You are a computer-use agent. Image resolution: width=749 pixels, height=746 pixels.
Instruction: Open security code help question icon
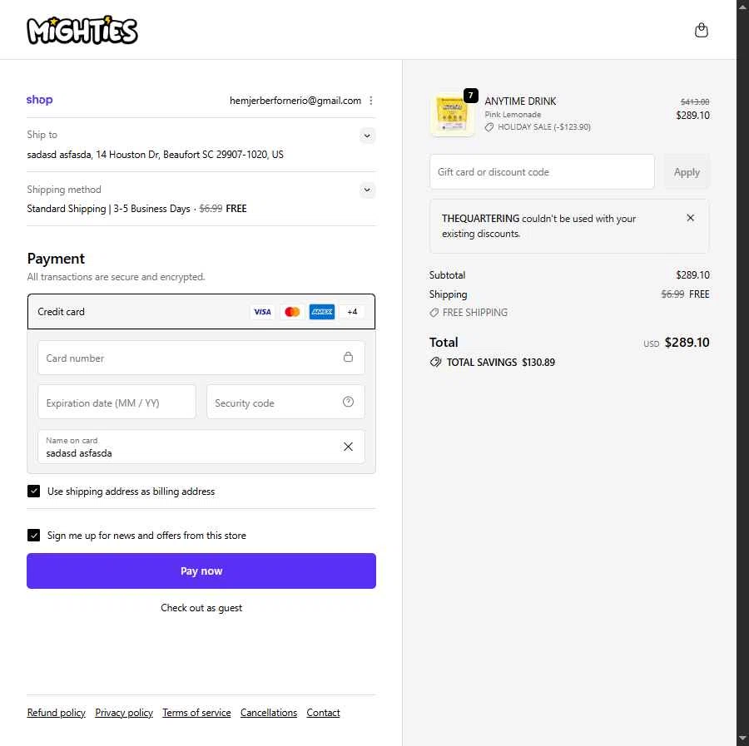click(x=348, y=402)
